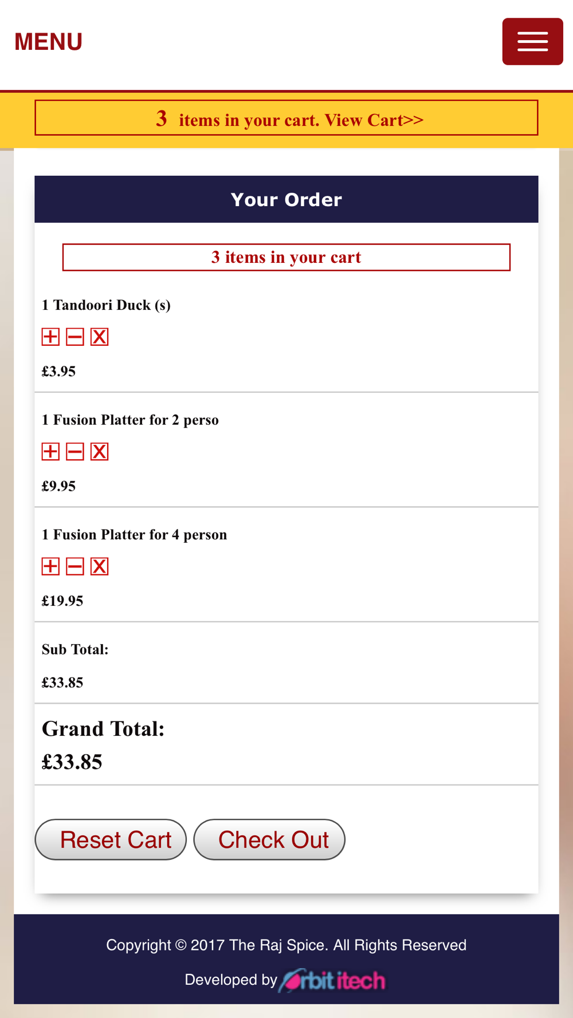The image size is (573, 1018).
Task: Reduce Fusion Platter for 2 quantity
Action: pyautogui.click(x=75, y=452)
